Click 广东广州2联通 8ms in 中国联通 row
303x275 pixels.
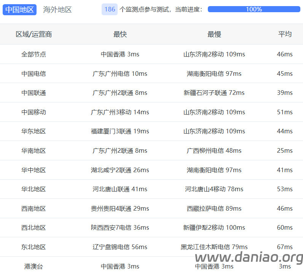(120, 93)
